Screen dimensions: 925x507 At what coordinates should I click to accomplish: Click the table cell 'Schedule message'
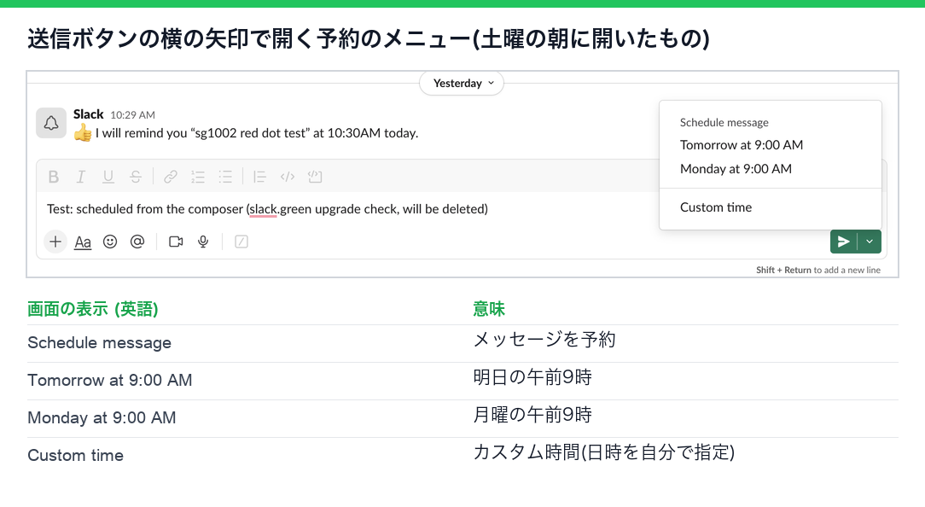[x=99, y=343]
